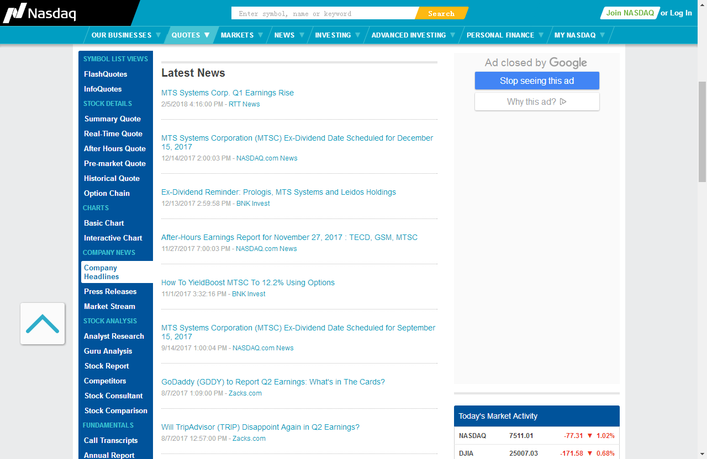Viewport: 707px width, 459px height.
Task: Open the December 15, 2017 Ex-Dividend article
Action: point(297,142)
